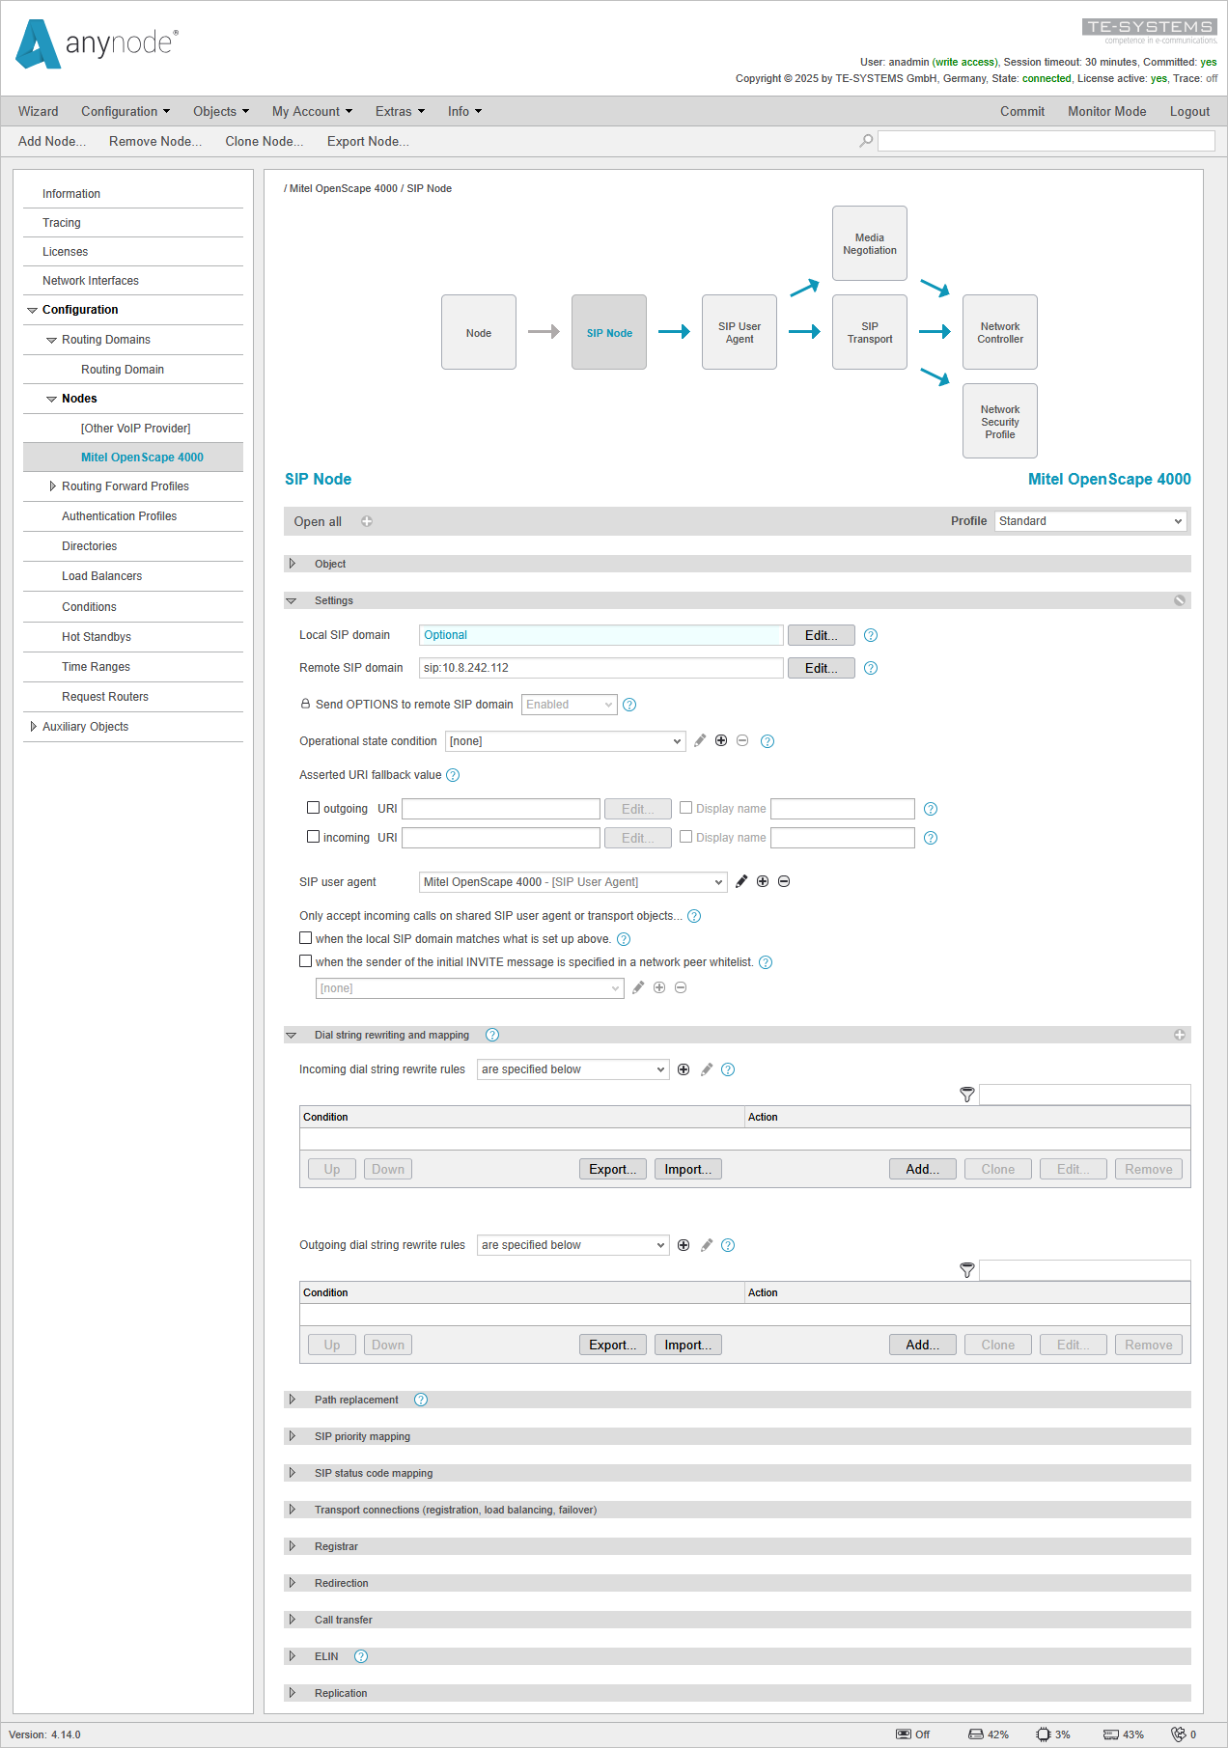1228x1748 pixels.
Task: Add new operational state condition
Action: tap(721, 740)
